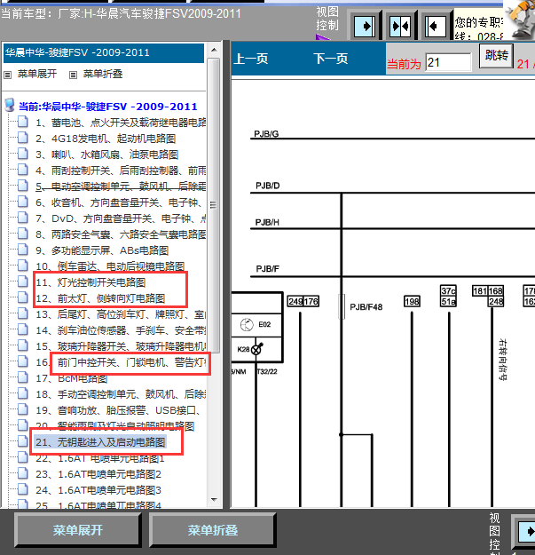Open 17、BcM电路图
The image size is (535, 555).
(x=72, y=378)
